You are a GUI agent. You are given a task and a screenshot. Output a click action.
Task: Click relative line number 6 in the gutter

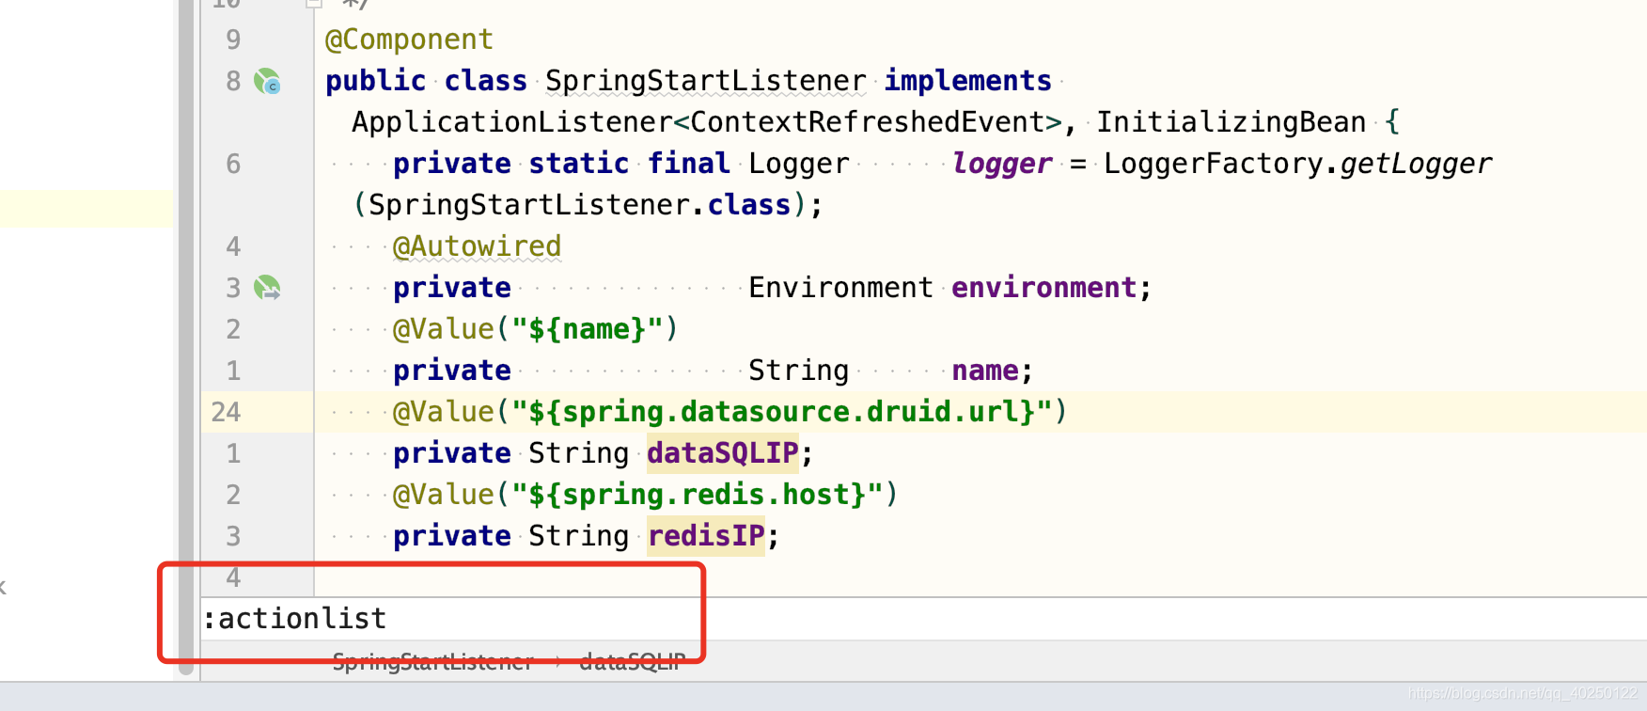click(x=233, y=164)
